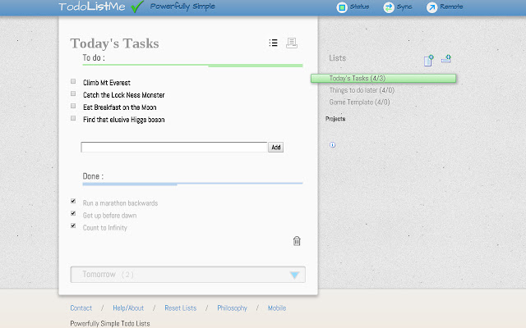Select Today's Tasks (4/3) list
This screenshot has height=328, width=526.
(384, 79)
